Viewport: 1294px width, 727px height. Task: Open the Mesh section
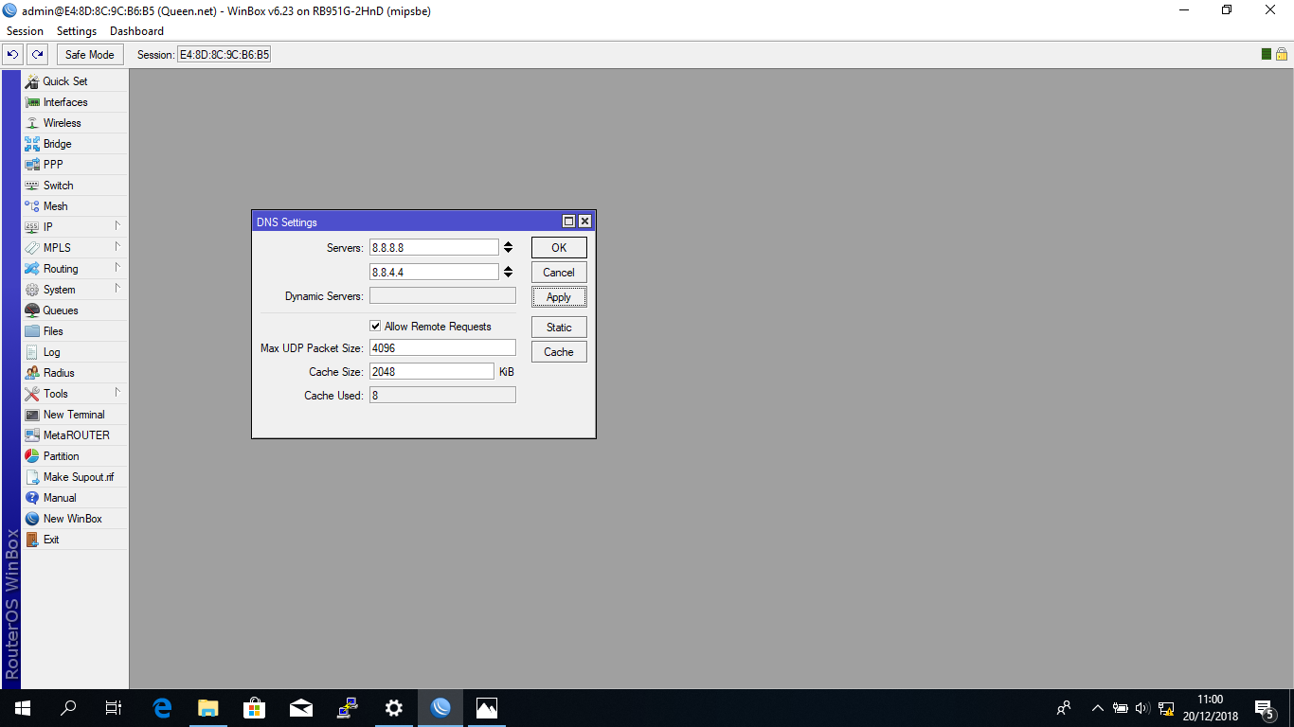75,206
